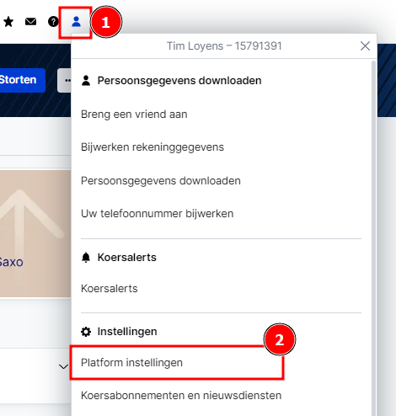Click person icon beside Persoonsgegevens downloaden heading

click(x=86, y=81)
